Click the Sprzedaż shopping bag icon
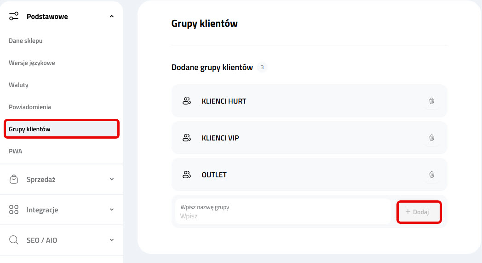The height and width of the screenshot is (263, 482). click(13, 179)
